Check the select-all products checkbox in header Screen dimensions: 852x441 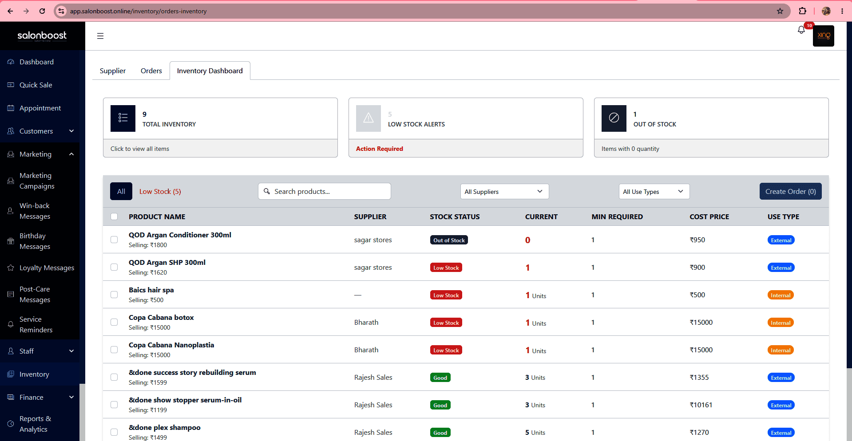point(114,217)
